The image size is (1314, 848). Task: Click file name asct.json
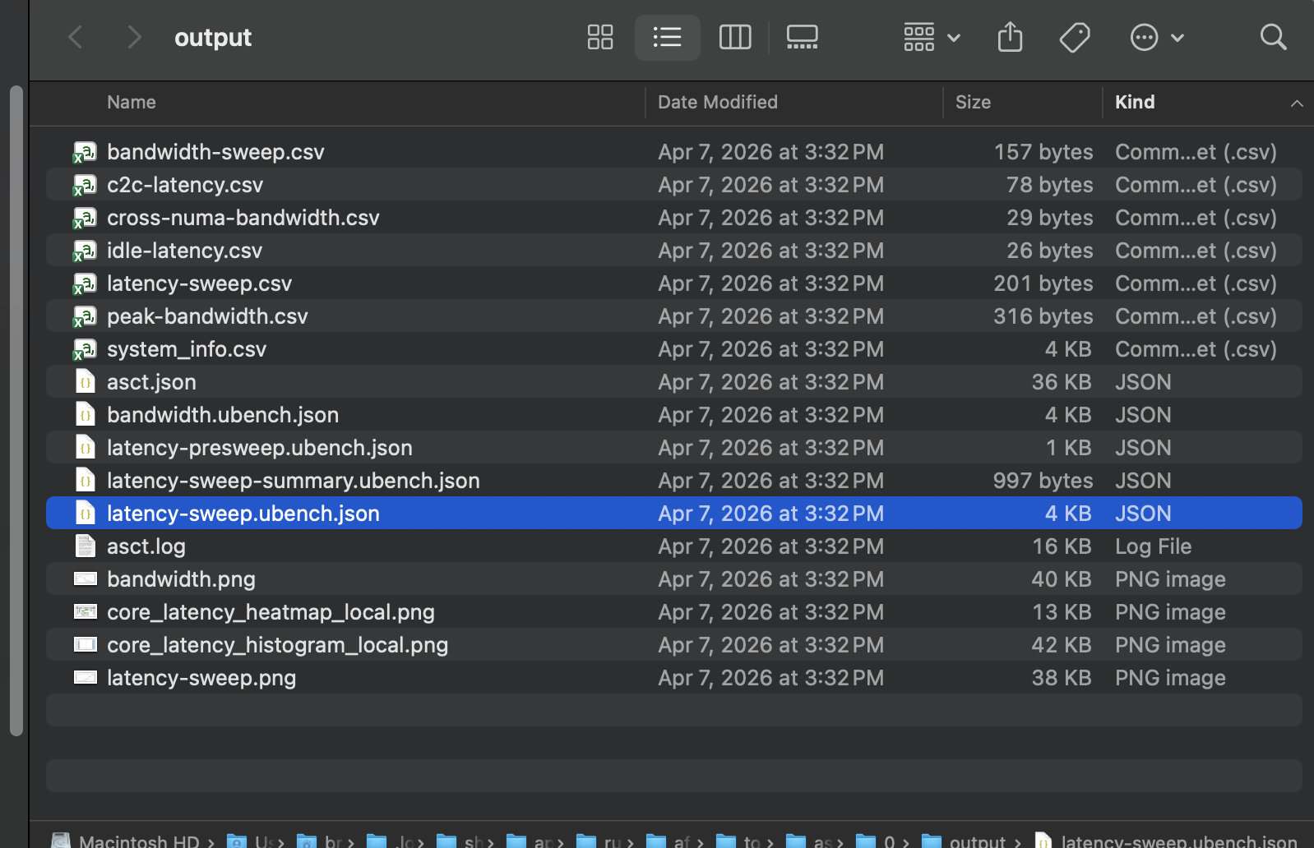click(x=151, y=382)
